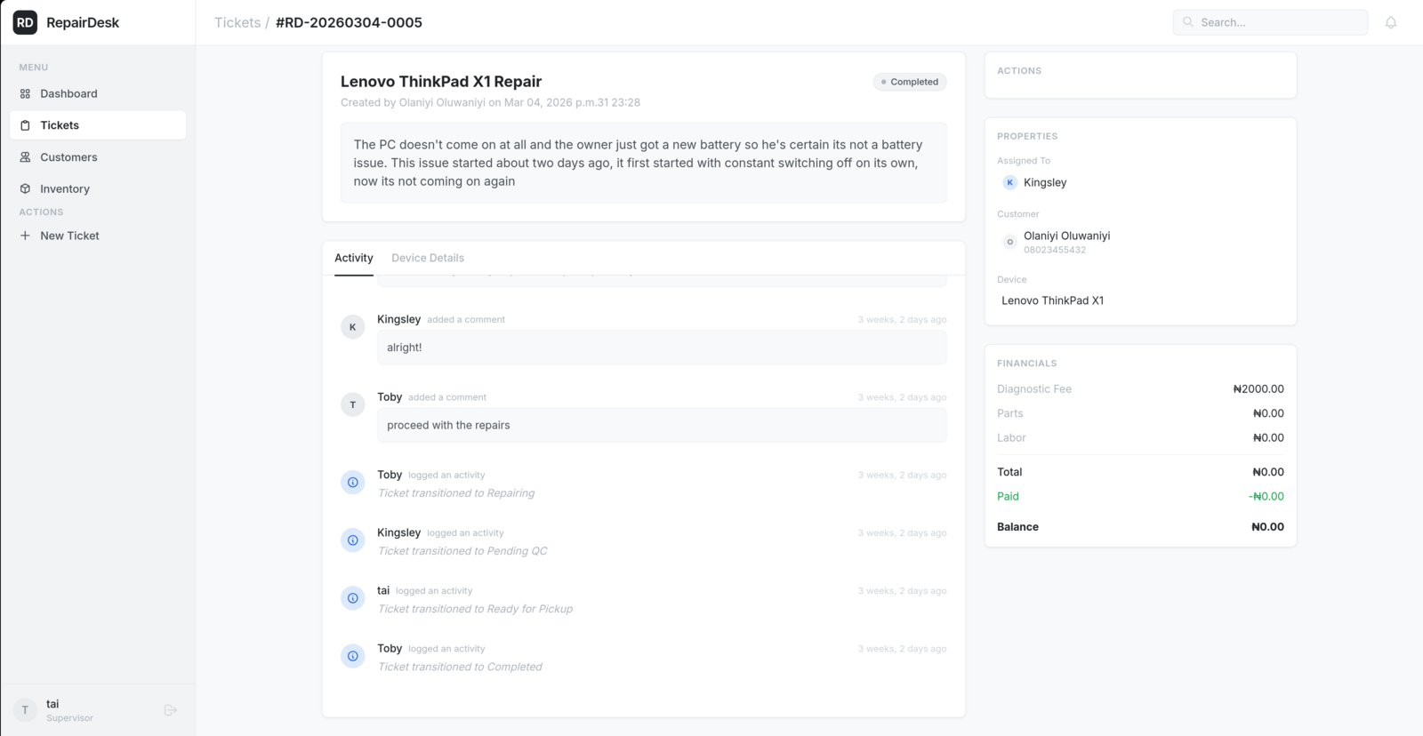Click Kingsley's avatar in Assigned To
Viewport: 1423px width, 736px height.
click(1009, 182)
